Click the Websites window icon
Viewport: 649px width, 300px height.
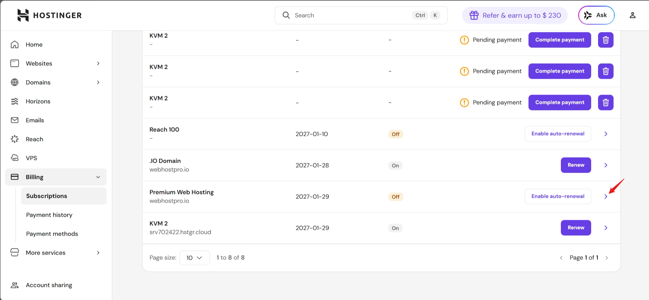[x=14, y=63]
